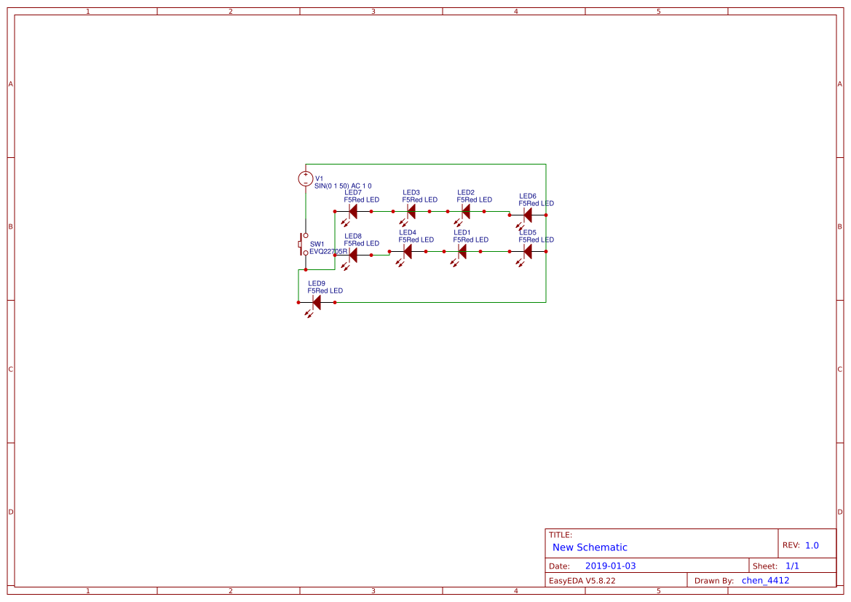Image resolution: width=851 pixels, height=602 pixels.
Task: Click the LED2 F5Red LED symbol
Action: click(465, 211)
